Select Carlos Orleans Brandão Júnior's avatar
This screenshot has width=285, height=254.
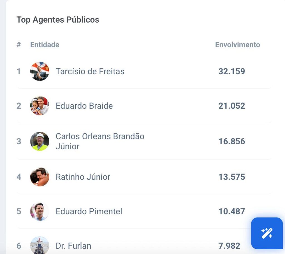click(x=40, y=141)
